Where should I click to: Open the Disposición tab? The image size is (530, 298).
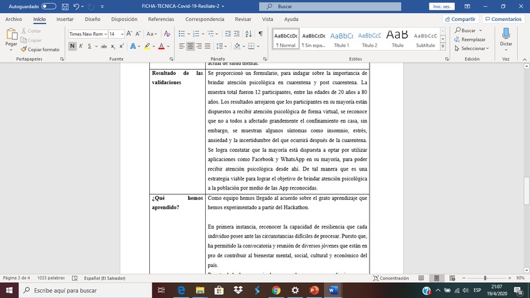coord(124,19)
